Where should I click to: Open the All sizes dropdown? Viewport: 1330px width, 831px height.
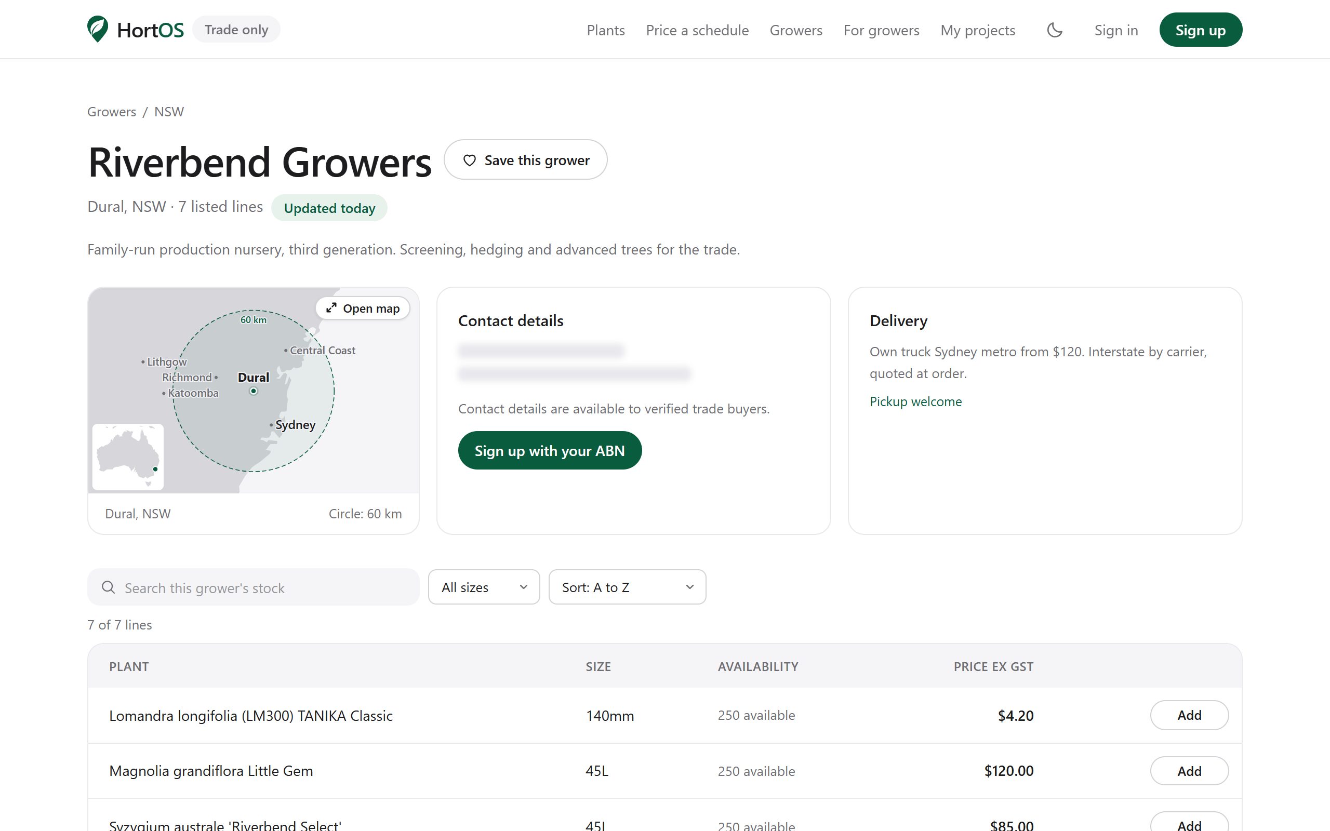484,587
